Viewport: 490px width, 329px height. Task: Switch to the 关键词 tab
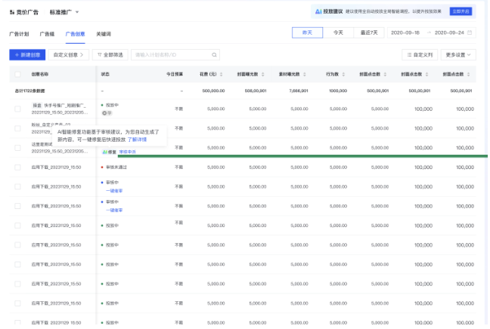point(104,34)
